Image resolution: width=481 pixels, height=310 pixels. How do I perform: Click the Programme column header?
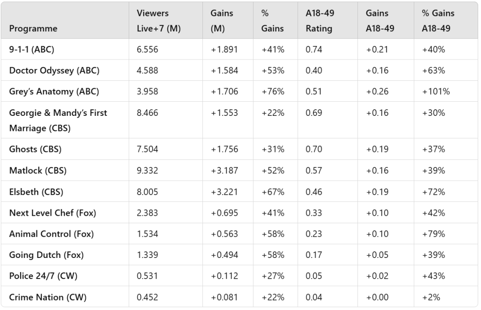coord(33,28)
